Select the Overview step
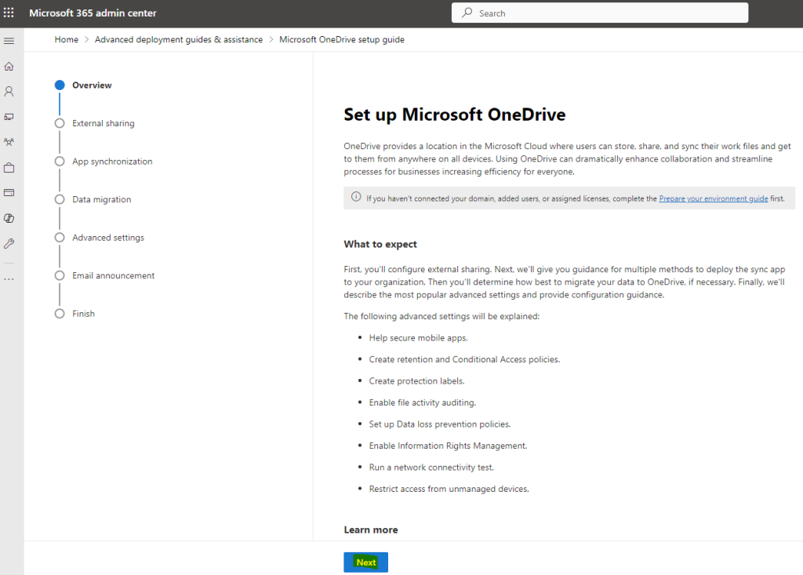Image resolution: width=803 pixels, height=575 pixels. (92, 85)
